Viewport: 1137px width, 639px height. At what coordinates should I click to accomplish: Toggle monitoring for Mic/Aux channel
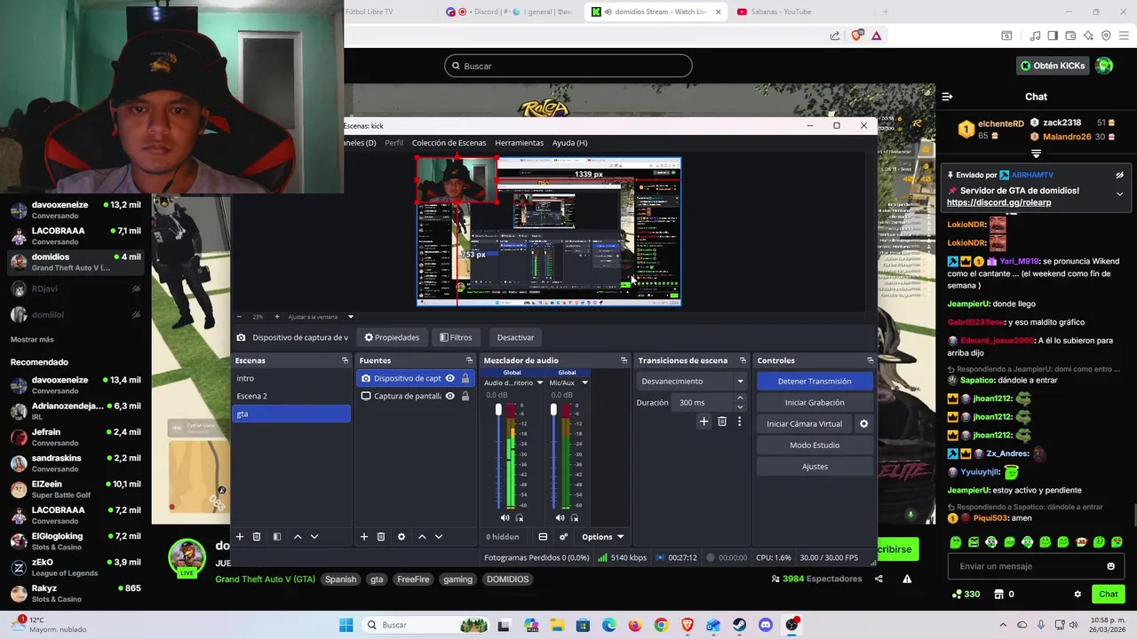point(575,517)
